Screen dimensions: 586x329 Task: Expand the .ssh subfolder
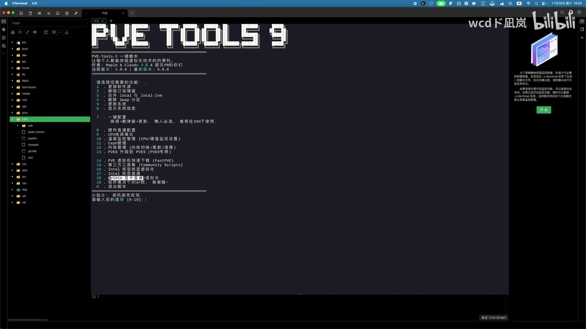(18, 126)
